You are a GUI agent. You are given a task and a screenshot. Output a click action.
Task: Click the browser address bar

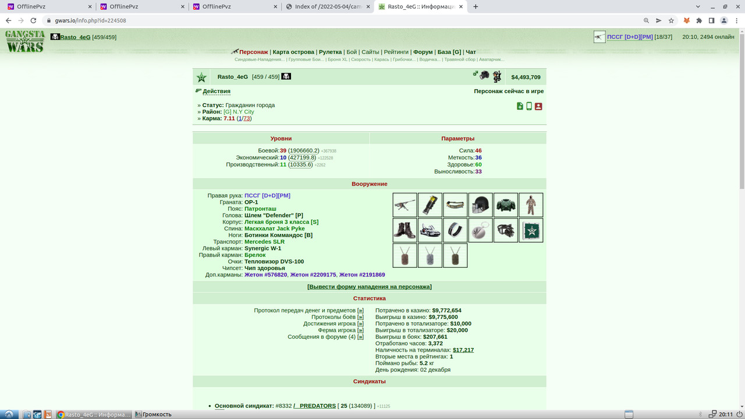(349, 20)
